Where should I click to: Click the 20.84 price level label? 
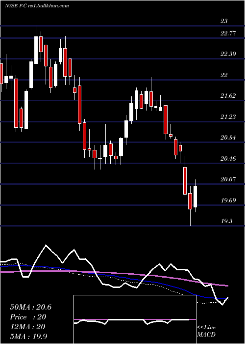(228, 138)
